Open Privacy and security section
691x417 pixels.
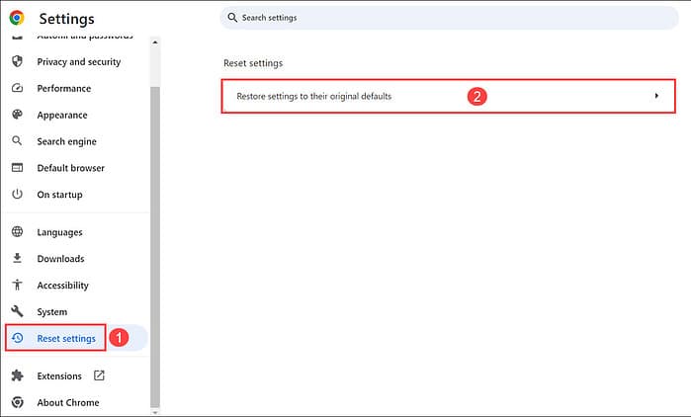(x=78, y=61)
